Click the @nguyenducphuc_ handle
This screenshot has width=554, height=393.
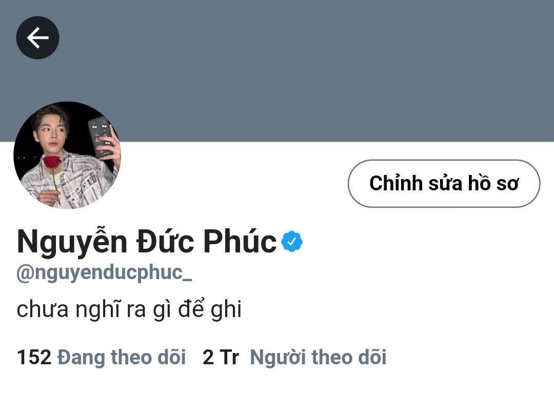(104, 273)
